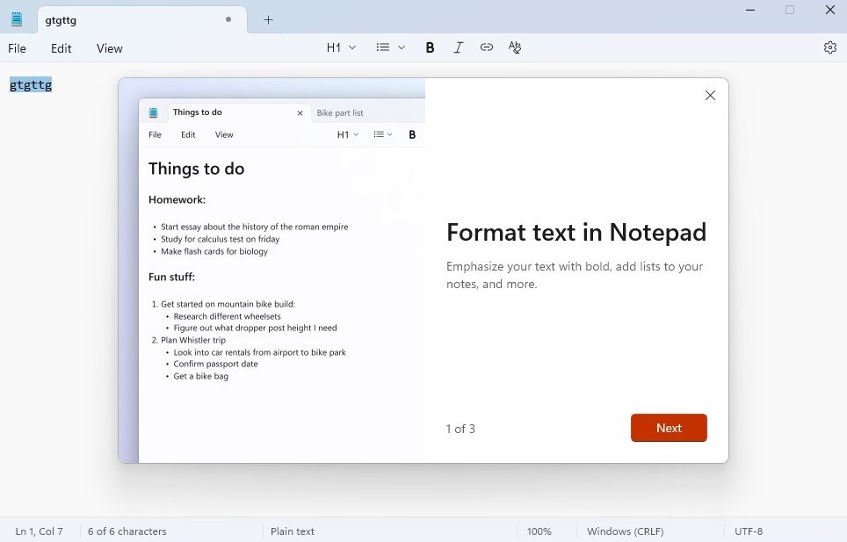Click the Next button in the dialog
Screen dimensions: 847x542
pyautogui.click(x=669, y=428)
